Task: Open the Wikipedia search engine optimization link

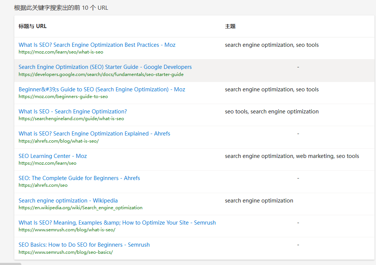Action: coord(68,201)
